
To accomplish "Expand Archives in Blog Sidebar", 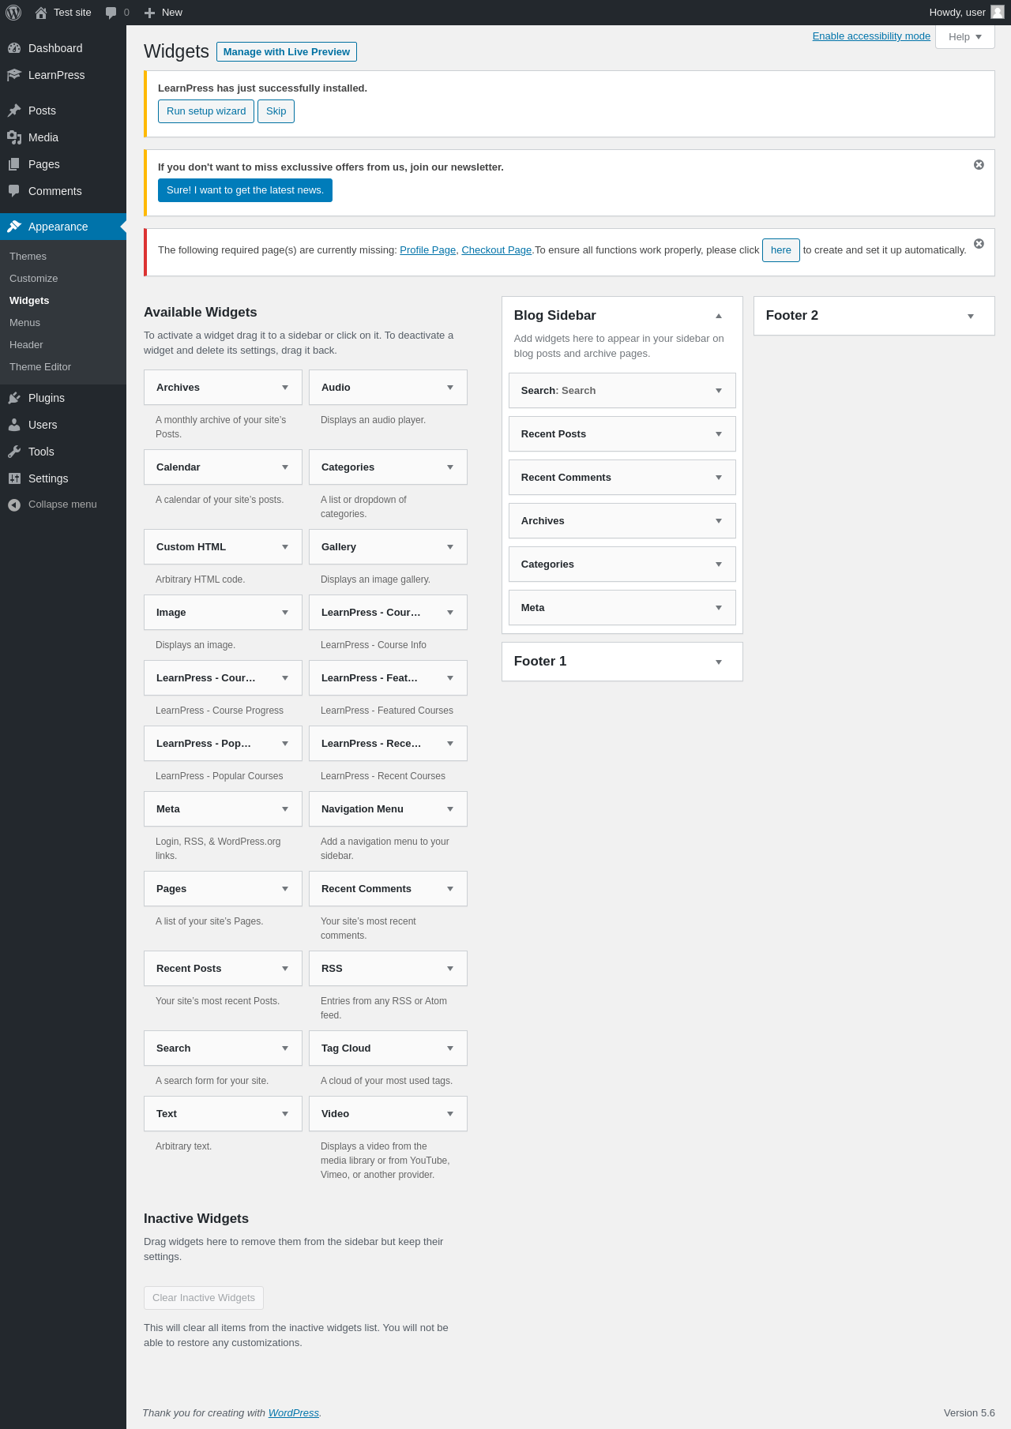I will point(719,521).
